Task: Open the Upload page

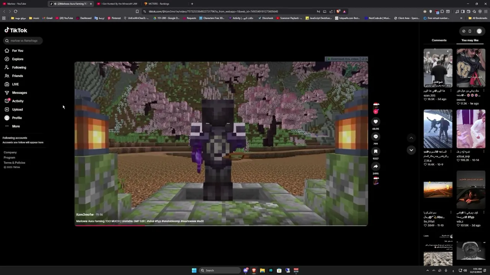Action: click(14, 109)
